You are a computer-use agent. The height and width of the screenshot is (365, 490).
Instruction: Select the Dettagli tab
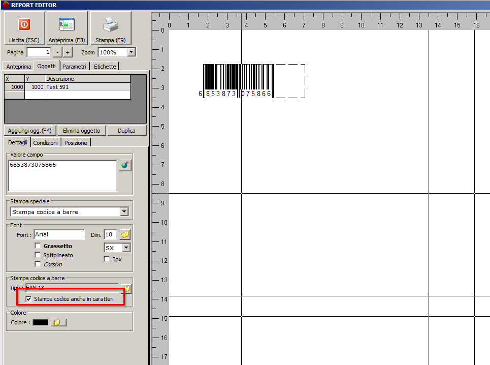coord(17,142)
